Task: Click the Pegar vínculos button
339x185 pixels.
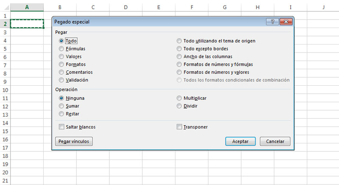Action: (x=74, y=141)
